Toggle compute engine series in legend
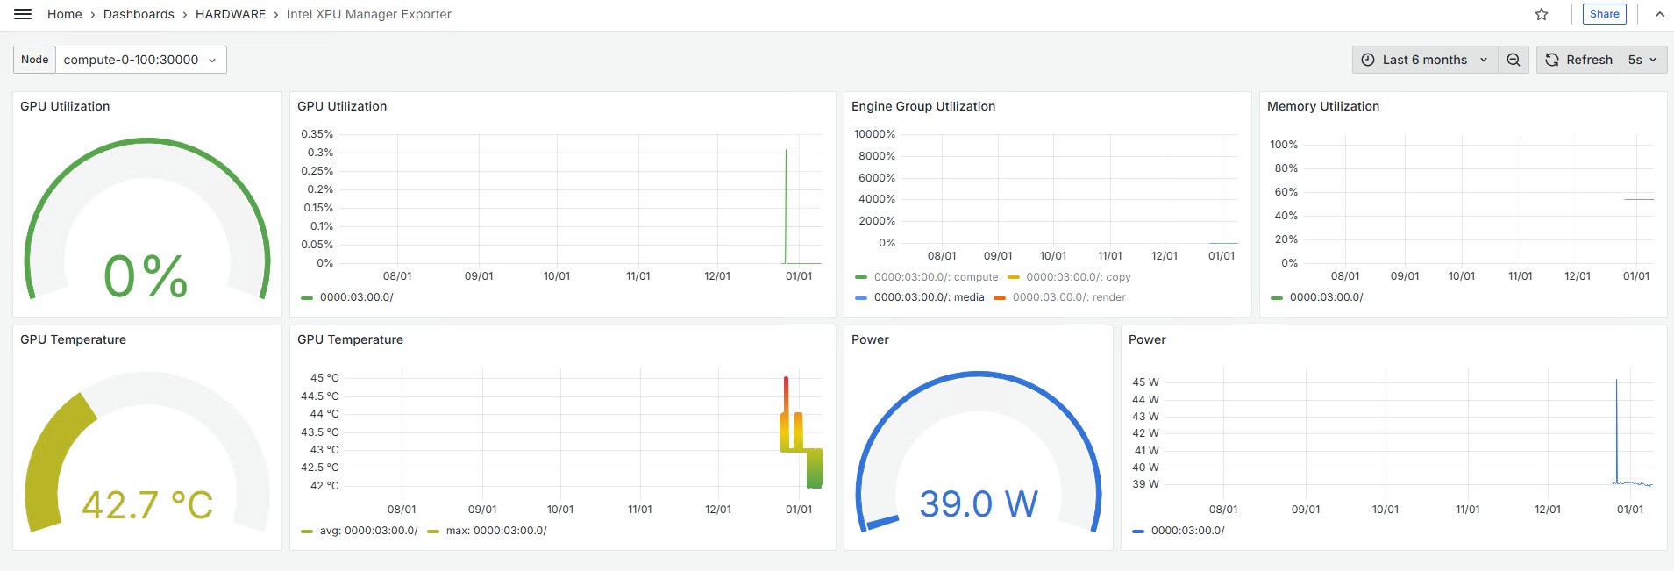 click(935, 277)
